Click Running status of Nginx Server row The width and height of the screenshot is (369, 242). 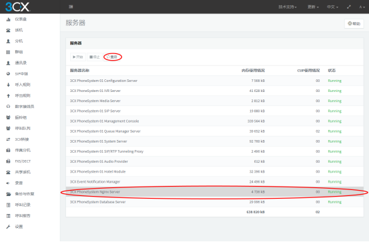click(x=335, y=192)
